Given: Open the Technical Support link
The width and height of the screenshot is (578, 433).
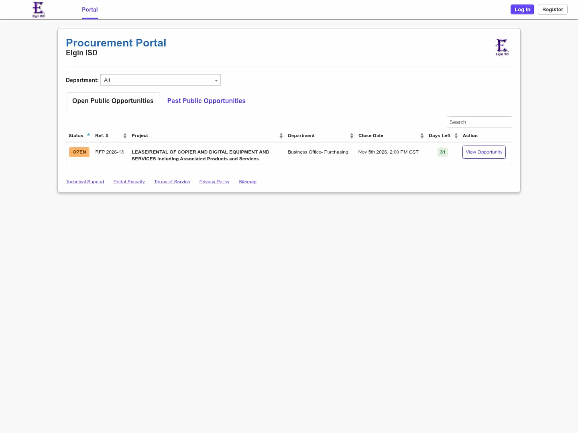Looking at the screenshot, I should tap(85, 182).
